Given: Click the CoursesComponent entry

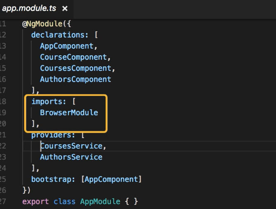Looking at the screenshot, I should [75, 68].
